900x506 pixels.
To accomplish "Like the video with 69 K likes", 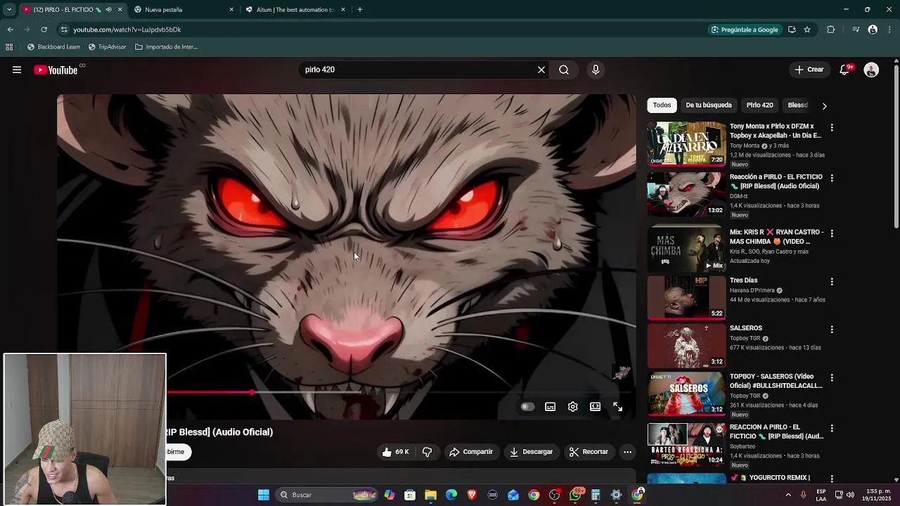I will 395,452.
